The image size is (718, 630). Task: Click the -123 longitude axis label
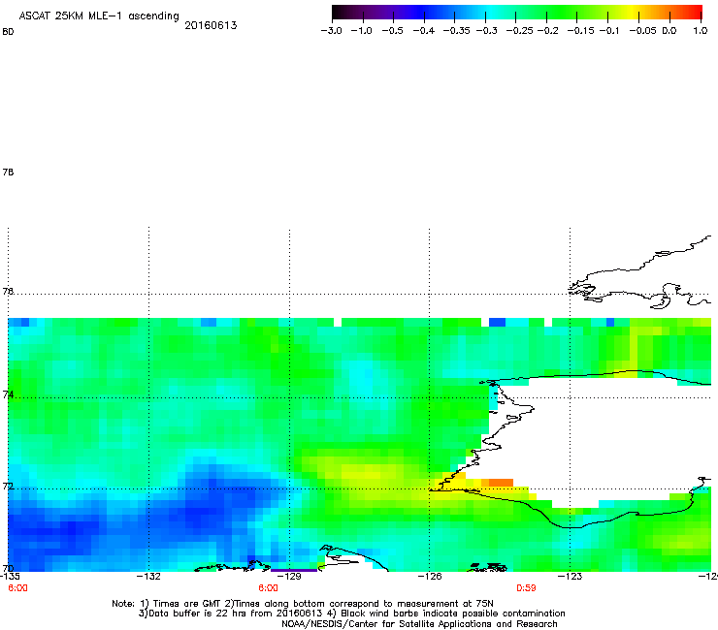(571, 577)
